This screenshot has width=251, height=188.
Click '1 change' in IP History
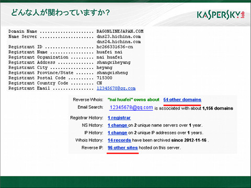coord(117,133)
